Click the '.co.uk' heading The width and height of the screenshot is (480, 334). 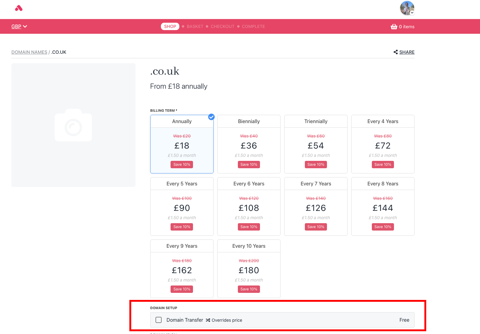point(165,71)
